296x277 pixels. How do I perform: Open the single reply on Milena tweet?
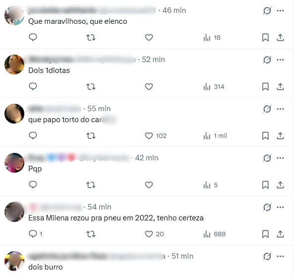pyautogui.click(x=35, y=234)
